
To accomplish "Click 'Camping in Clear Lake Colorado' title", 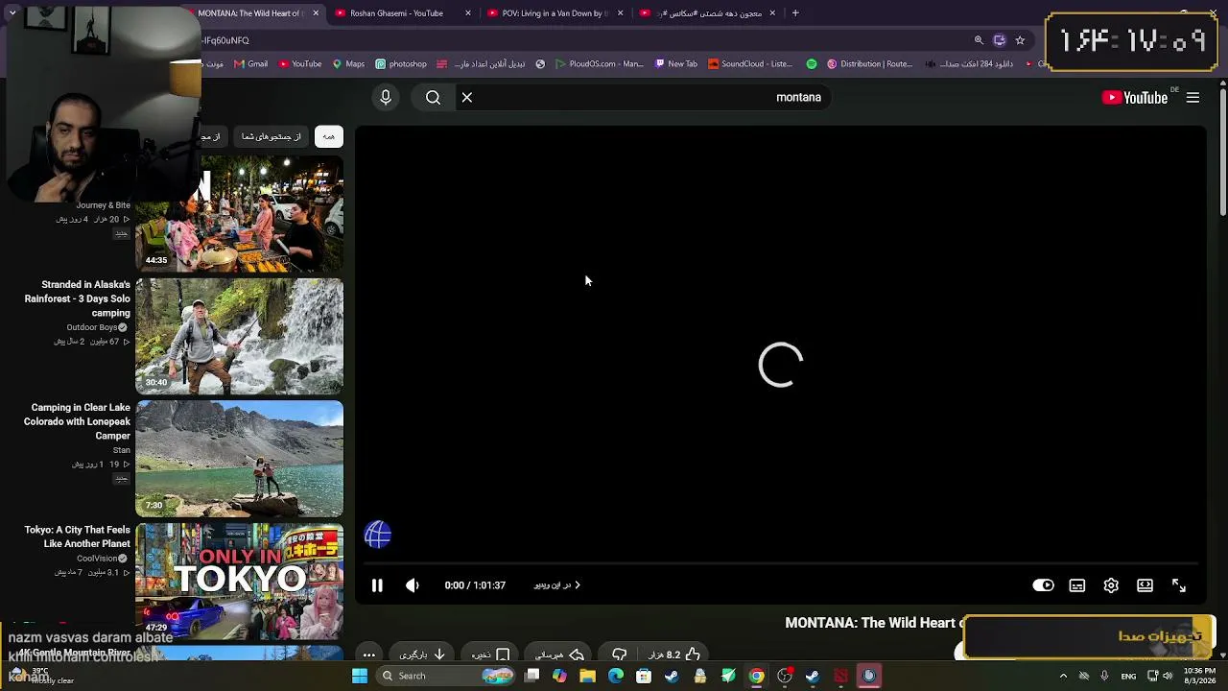I will 78,421.
